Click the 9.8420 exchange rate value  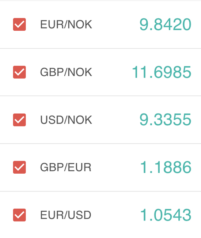pos(165,24)
